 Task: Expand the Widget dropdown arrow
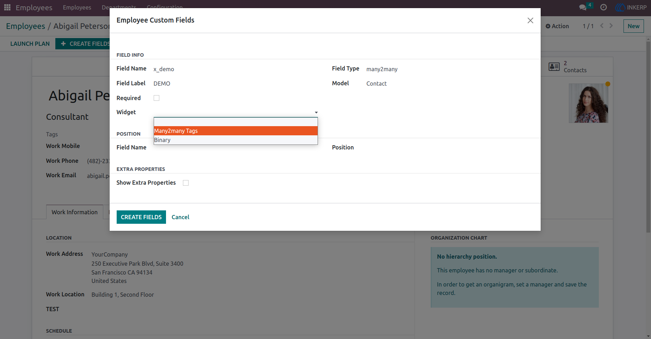click(x=316, y=112)
